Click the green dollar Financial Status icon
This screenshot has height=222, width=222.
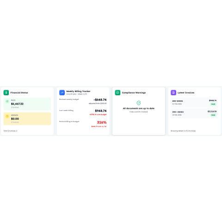click(6, 92)
